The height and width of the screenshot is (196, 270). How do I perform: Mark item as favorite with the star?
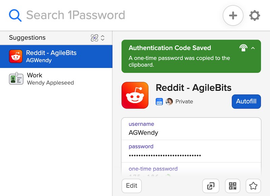point(253,186)
